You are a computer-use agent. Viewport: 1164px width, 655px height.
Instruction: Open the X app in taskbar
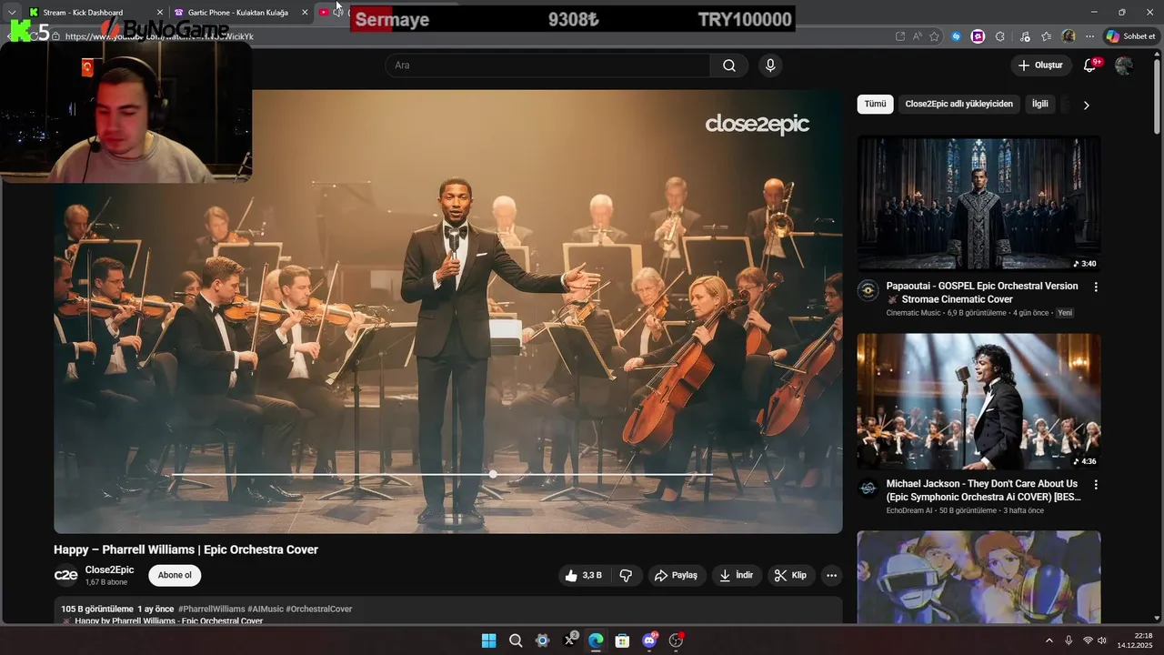569,640
